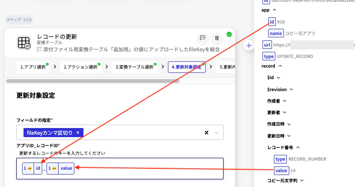
Task: Select the type key UPDATE_RECORD
Action: click(x=269, y=57)
